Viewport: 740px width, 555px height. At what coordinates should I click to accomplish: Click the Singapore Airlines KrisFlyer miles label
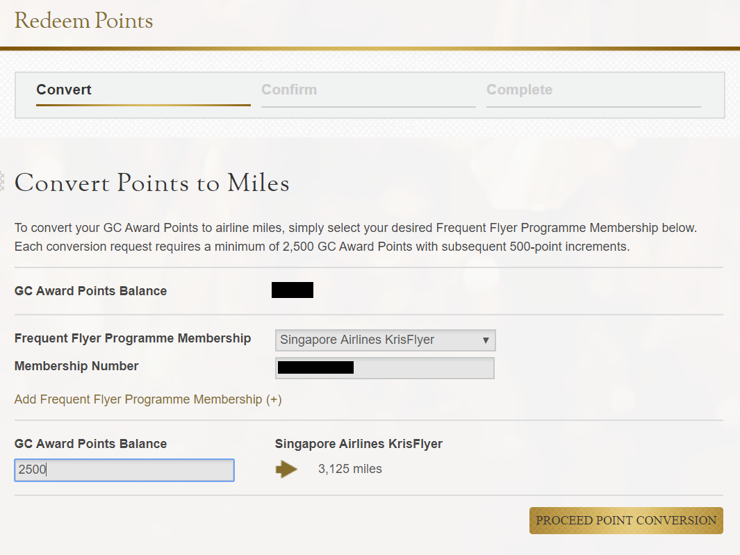359,444
